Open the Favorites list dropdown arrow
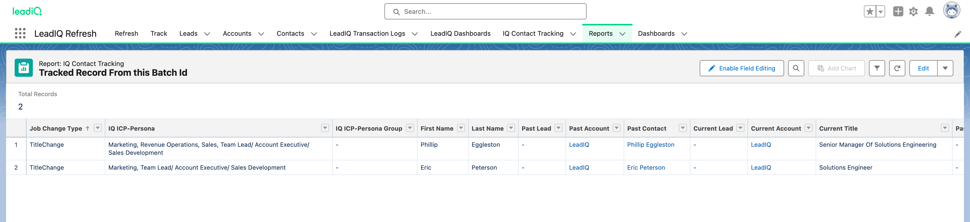The height and width of the screenshot is (222, 970). (x=880, y=12)
